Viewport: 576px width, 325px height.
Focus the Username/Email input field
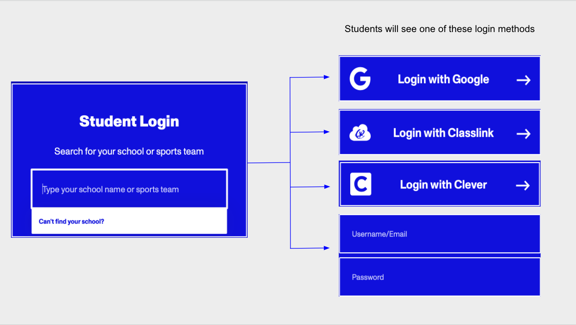[439, 234]
